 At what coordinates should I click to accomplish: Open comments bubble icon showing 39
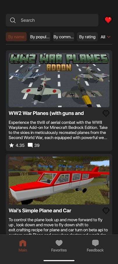pyautogui.click(x=30, y=145)
